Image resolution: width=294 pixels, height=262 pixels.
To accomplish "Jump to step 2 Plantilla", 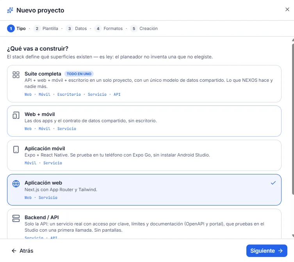I will tap(46, 28).
